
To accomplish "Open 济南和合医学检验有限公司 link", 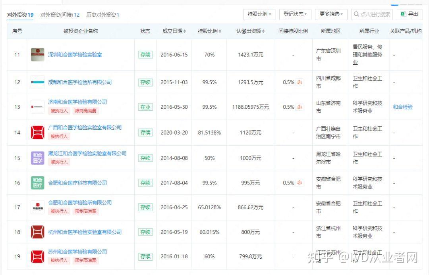I will tap(77, 102).
